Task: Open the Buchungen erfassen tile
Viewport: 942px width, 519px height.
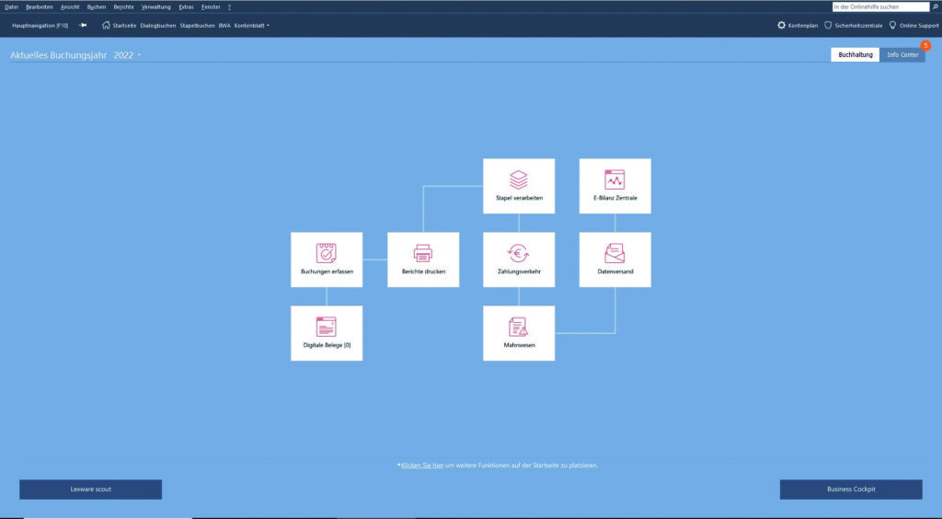Action: coord(327,259)
